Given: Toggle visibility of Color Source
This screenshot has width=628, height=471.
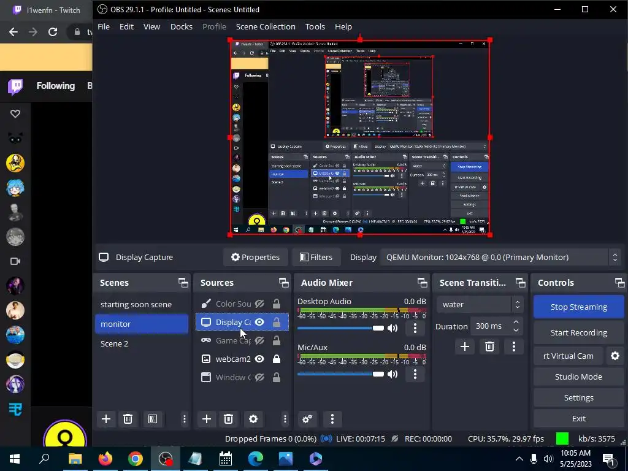Looking at the screenshot, I should (259, 304).
